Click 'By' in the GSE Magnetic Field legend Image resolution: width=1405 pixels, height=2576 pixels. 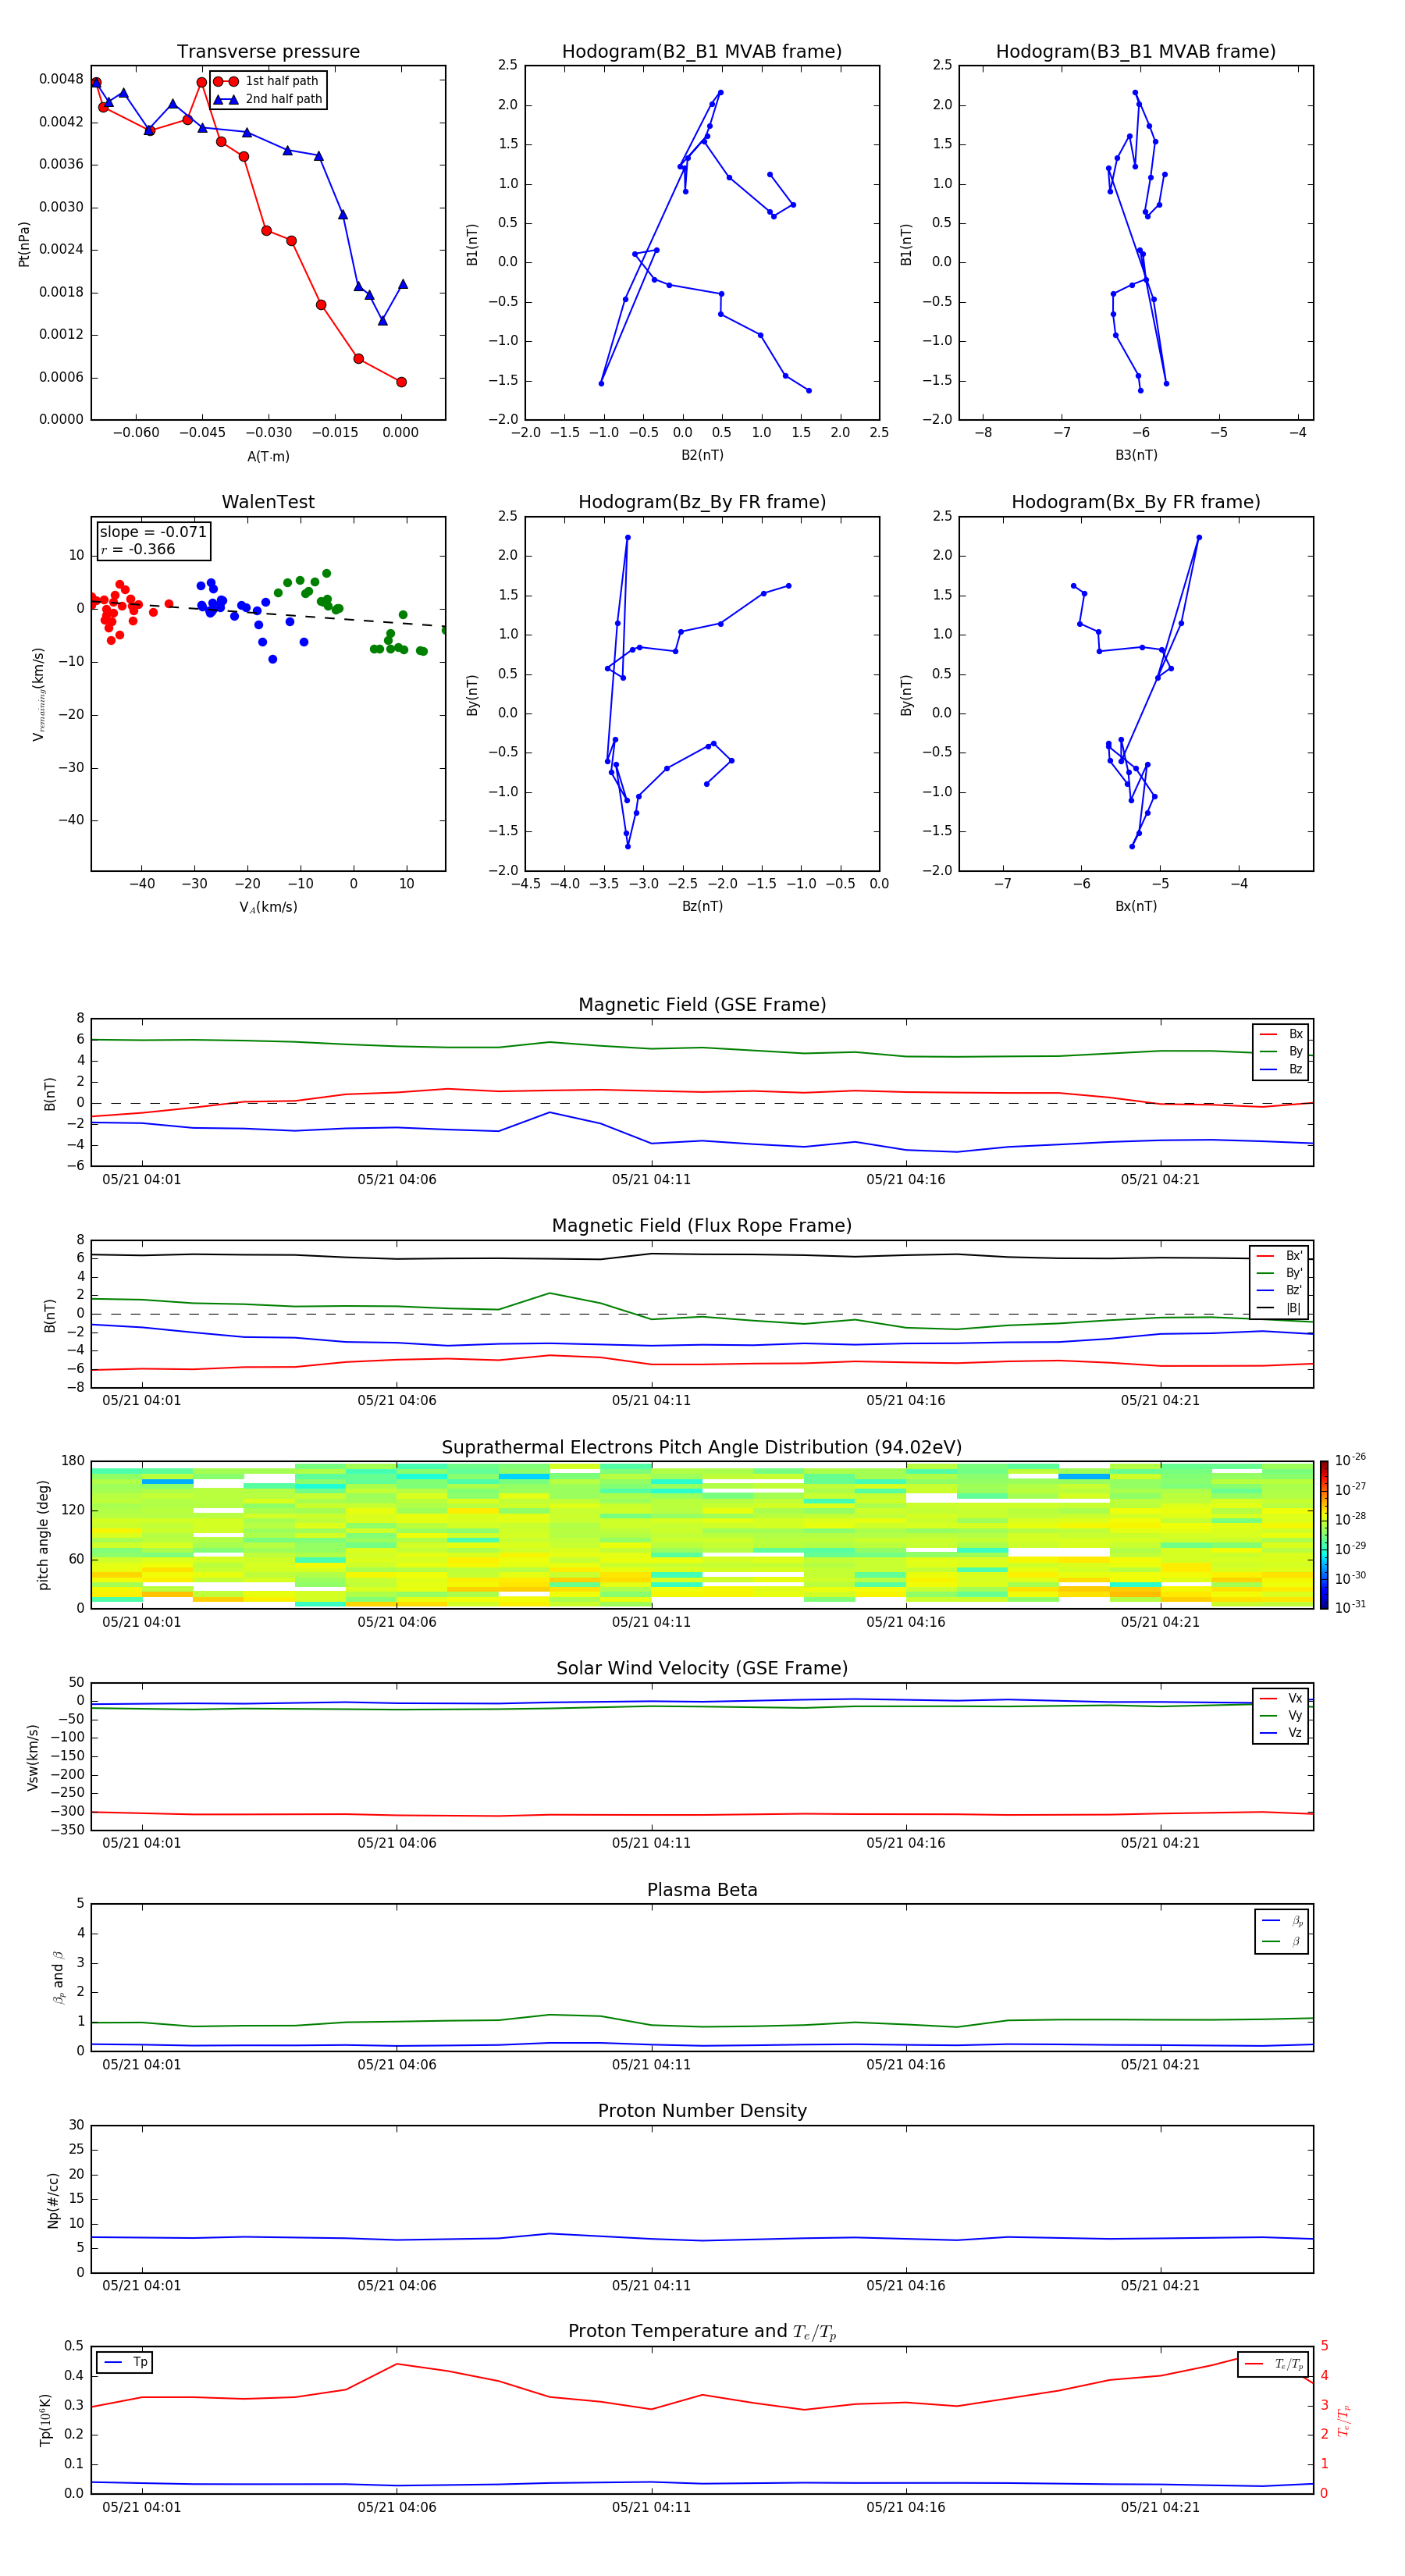(1281, 1052)
